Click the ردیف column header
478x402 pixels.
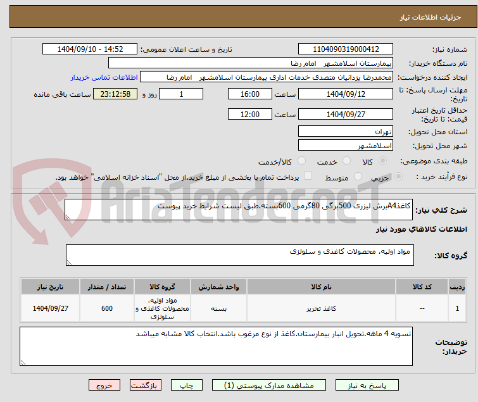click(x=457, y=287)
